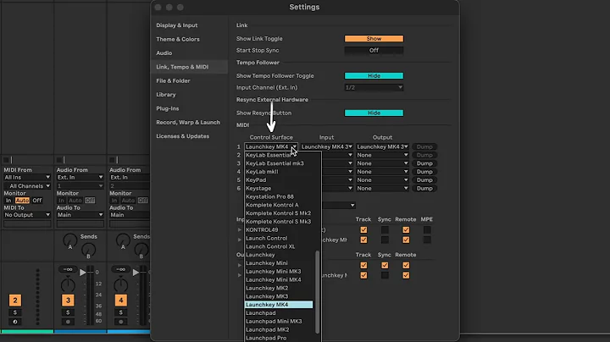
Task: Click Send A knob on track 3
Action: [x=70, y=240]
